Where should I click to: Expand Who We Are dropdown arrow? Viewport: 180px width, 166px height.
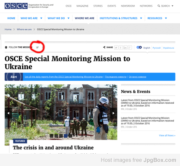click(x=41, y=18)
